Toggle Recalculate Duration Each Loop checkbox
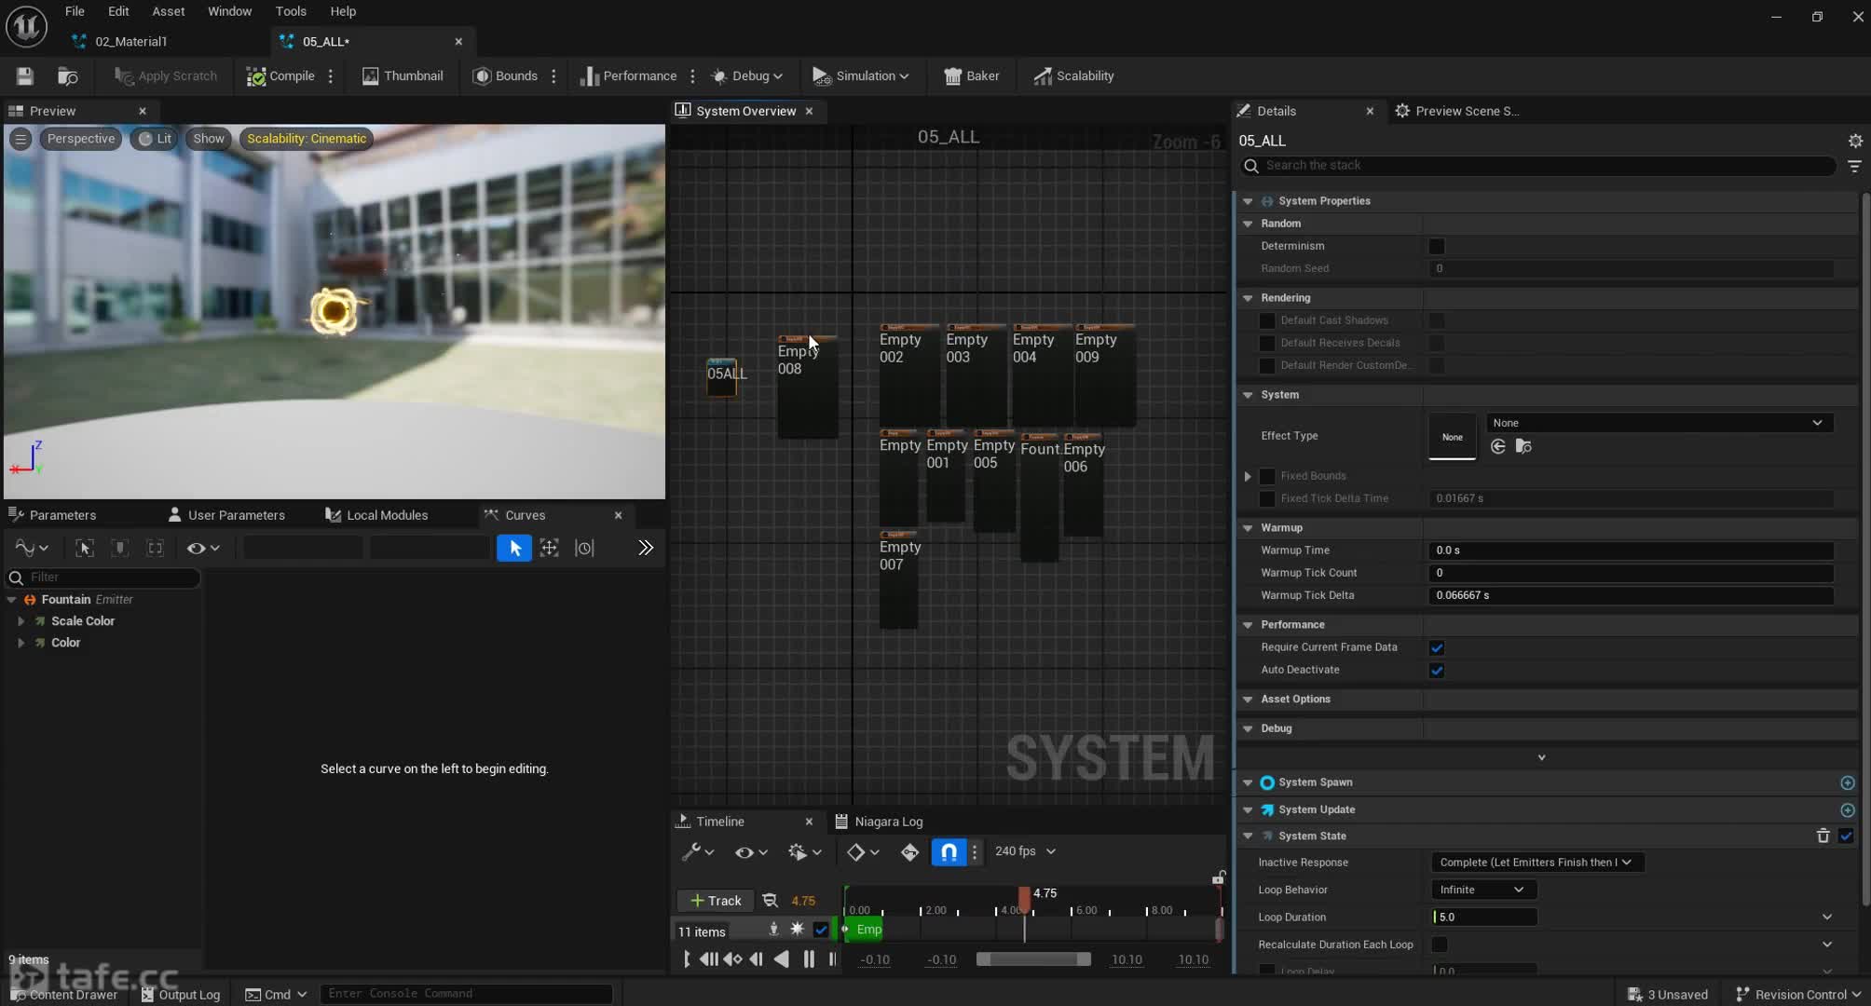Screen dimensions: 1871x1006 coord(1440,945)
